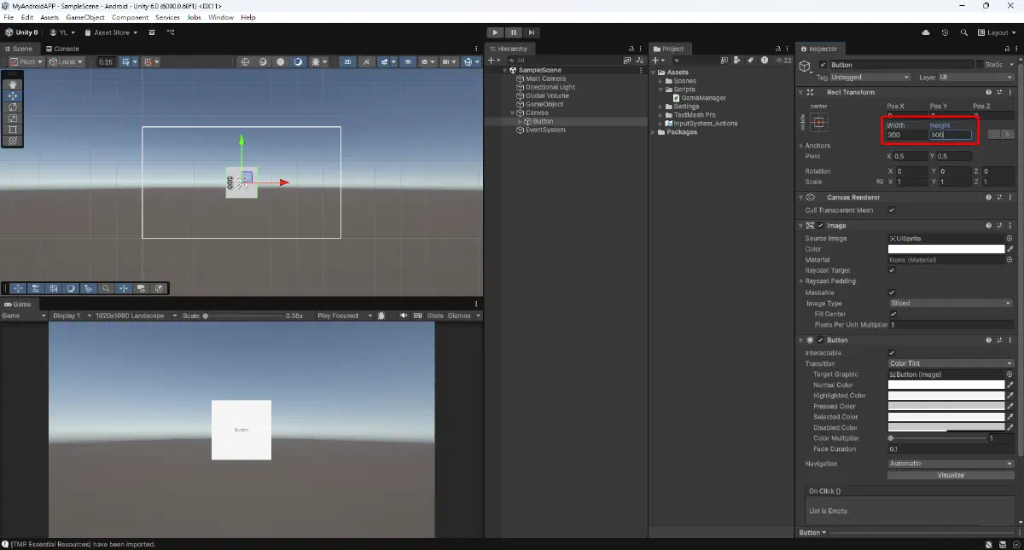The height and width of the screenshot is (550, 1024).
Task: Open the Transition dropdown set to Color Tint
Action: (950, 363)
